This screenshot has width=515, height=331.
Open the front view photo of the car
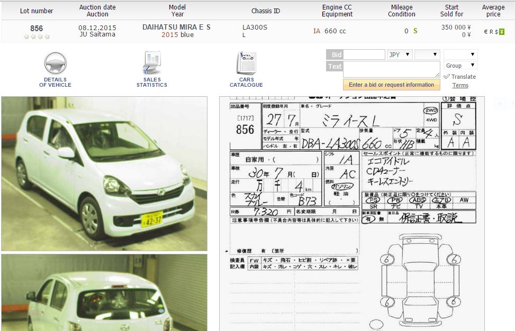[x=104, y=173]
